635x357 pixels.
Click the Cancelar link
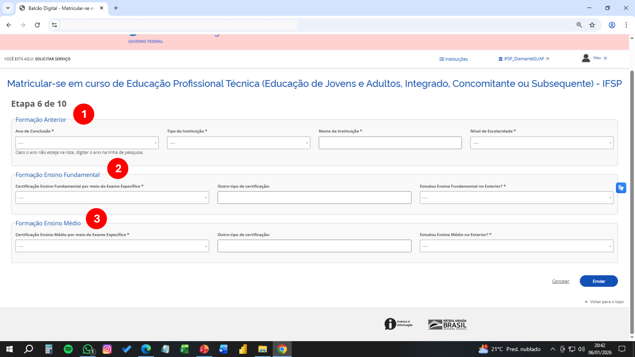(x=561, y=281)
